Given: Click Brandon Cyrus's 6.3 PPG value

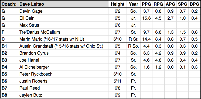Looking at the screenshot, I should click(x=147, y=53).
